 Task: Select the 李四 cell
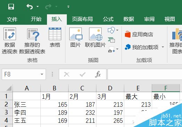click(x=27, y=112)
